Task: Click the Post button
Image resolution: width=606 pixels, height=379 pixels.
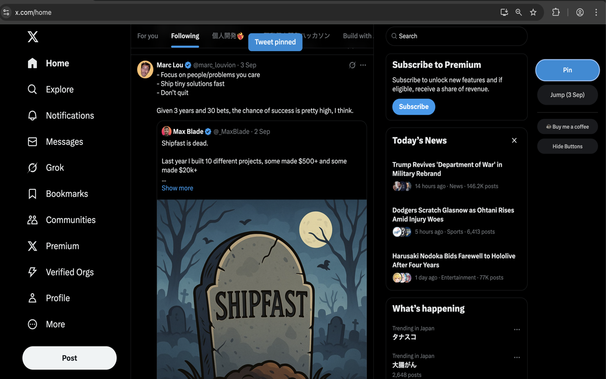Action: [x=70, y=358]
